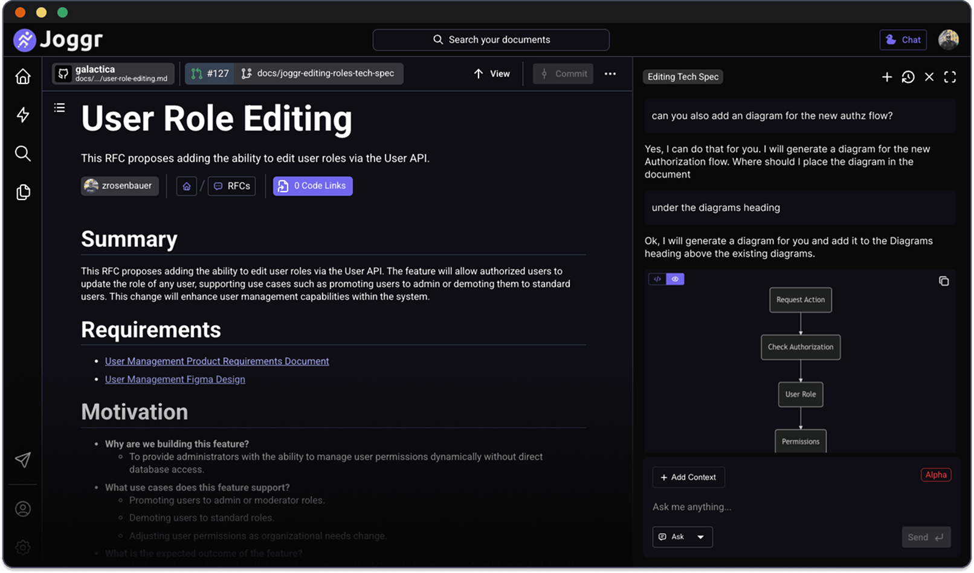Click the Editing Tech Spec chat title
The height and width of the screenshot is (573, 974).
683,77
